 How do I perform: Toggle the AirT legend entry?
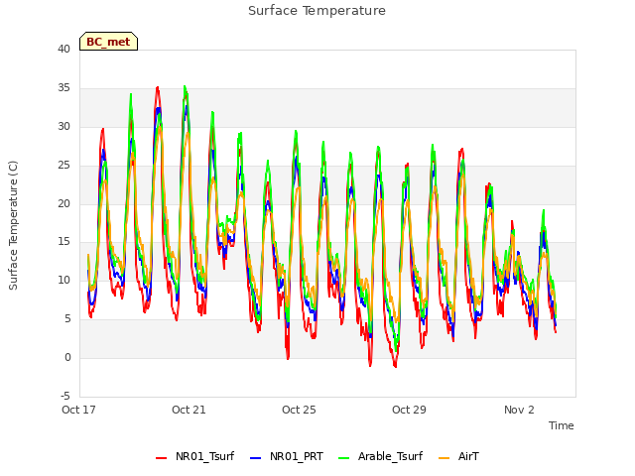(x=458, y=456)
